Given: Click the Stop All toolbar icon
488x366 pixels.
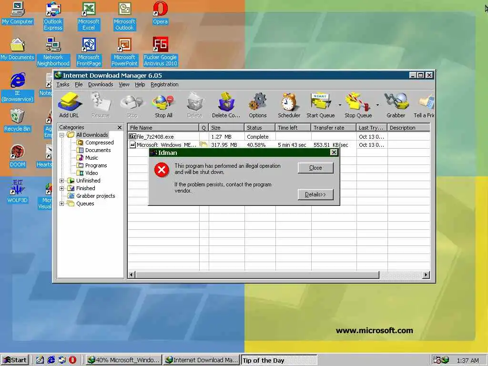Looking at the screenshot, I should [x=163, y=105].
